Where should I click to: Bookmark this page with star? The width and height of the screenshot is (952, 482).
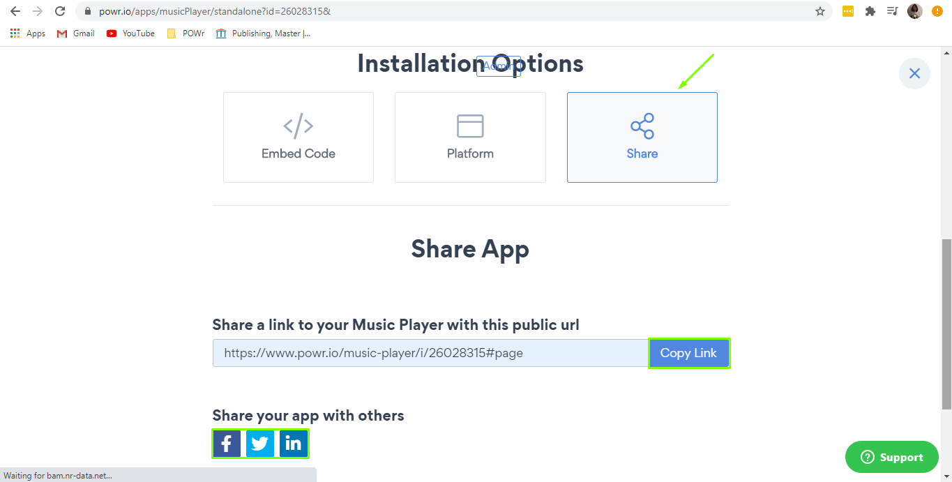[x=820, y=11]
